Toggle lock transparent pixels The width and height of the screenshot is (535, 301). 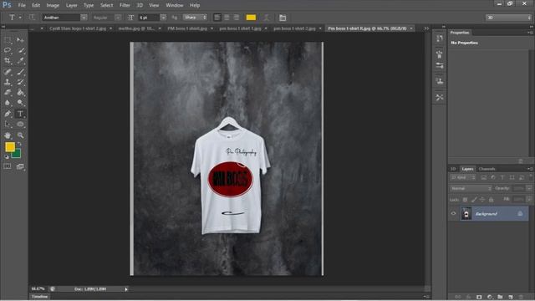[465, 200]
